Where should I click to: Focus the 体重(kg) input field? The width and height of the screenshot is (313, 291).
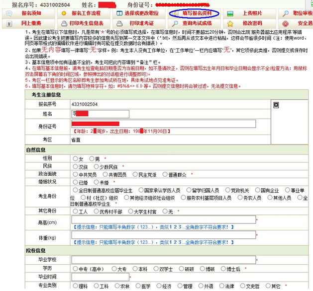tap(164, 234)
